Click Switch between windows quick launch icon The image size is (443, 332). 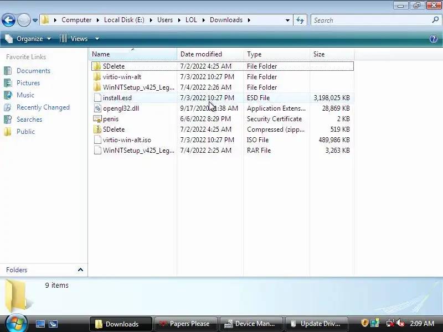click(53, 324)
